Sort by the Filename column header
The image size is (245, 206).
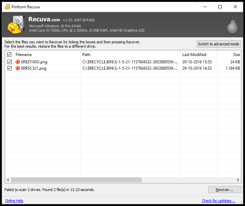point(47,55)
